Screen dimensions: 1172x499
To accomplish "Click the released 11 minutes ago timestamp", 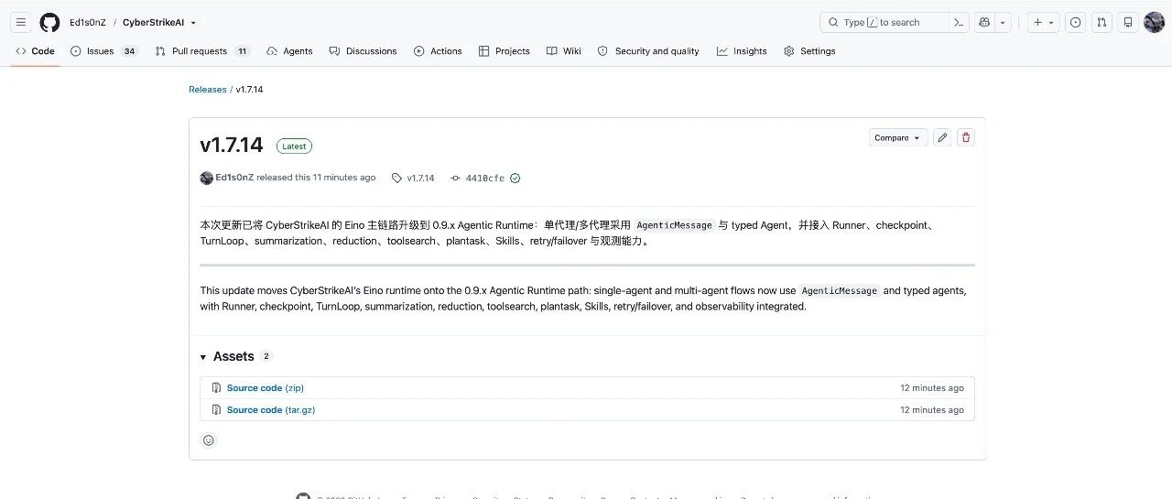I will 344,178.
